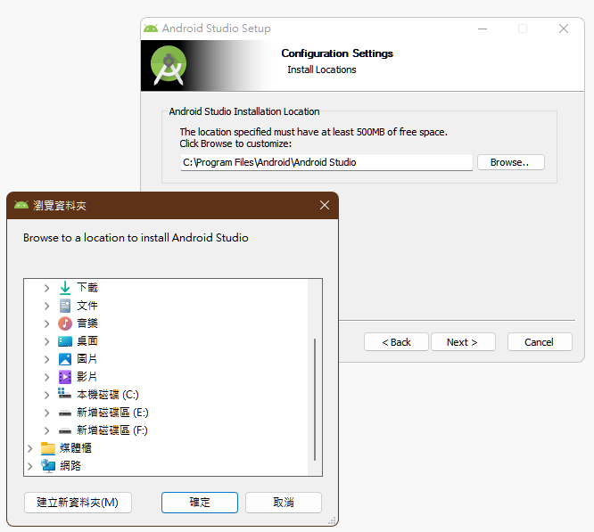Expand the 網路 node
The image size is (594, 532).
pyautogui.click(x=30, y=466)
